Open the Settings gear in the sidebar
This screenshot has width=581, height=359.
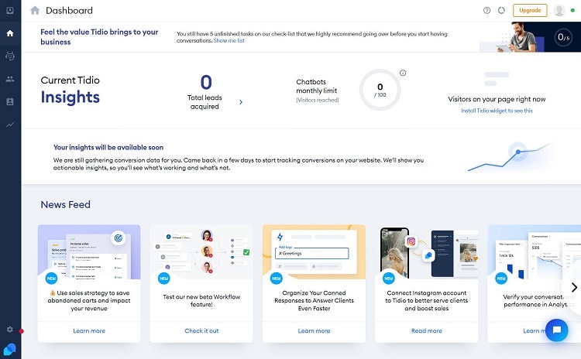click(x=10, y=330)
